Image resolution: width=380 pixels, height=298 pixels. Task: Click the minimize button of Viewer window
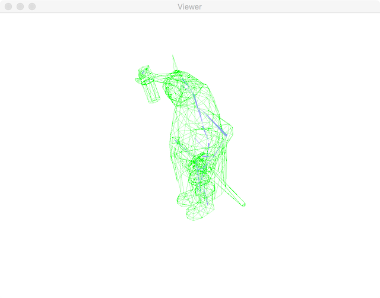[20, 7]
